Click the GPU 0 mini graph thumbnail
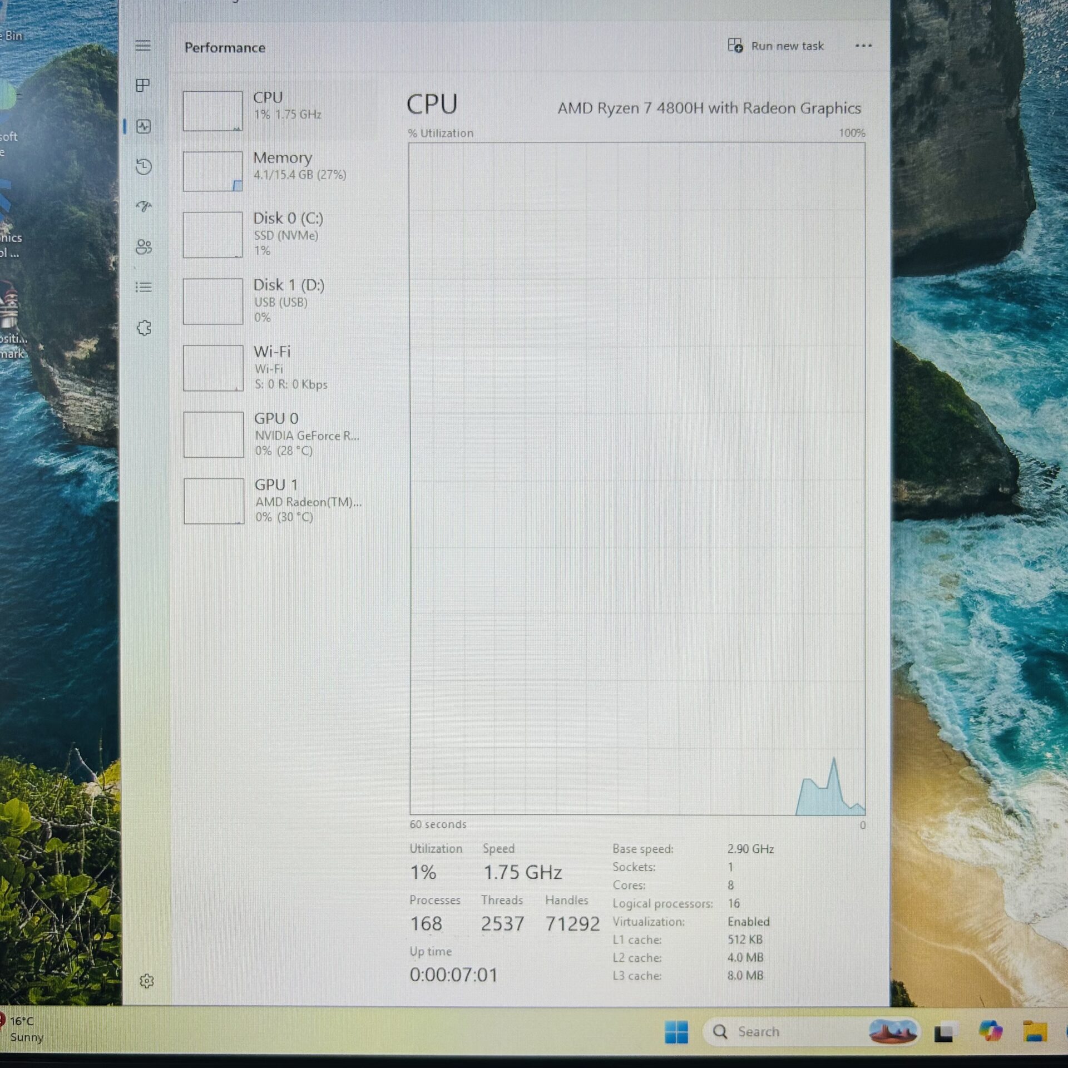This screenshot has width=1068, height=1068. click(x=214, y=434)
